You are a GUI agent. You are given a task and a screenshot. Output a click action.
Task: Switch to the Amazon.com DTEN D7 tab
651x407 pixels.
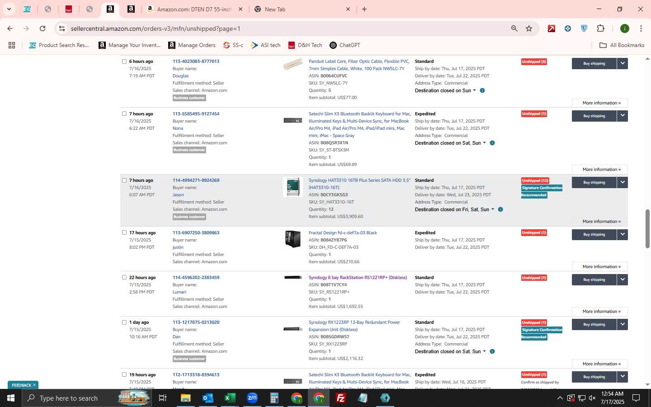tap(194, 9)
